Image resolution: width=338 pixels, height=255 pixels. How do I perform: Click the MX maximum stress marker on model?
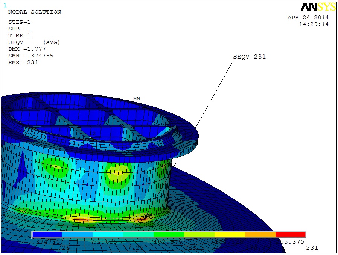[147, 216]
